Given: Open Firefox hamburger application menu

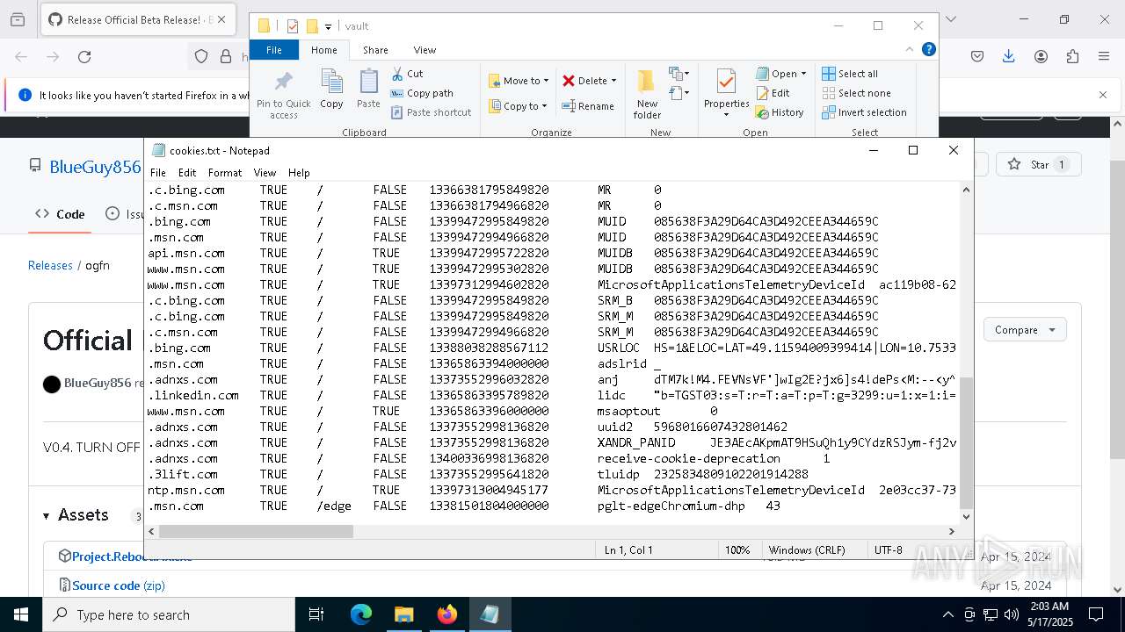Looking at the screenshot, I should point(1104,57).
